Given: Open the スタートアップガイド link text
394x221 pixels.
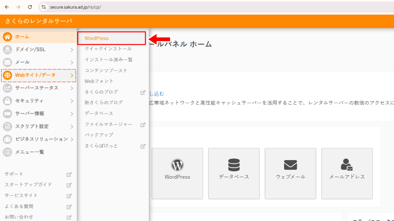Looking at the screenshot, I should (x=28, y=184).
